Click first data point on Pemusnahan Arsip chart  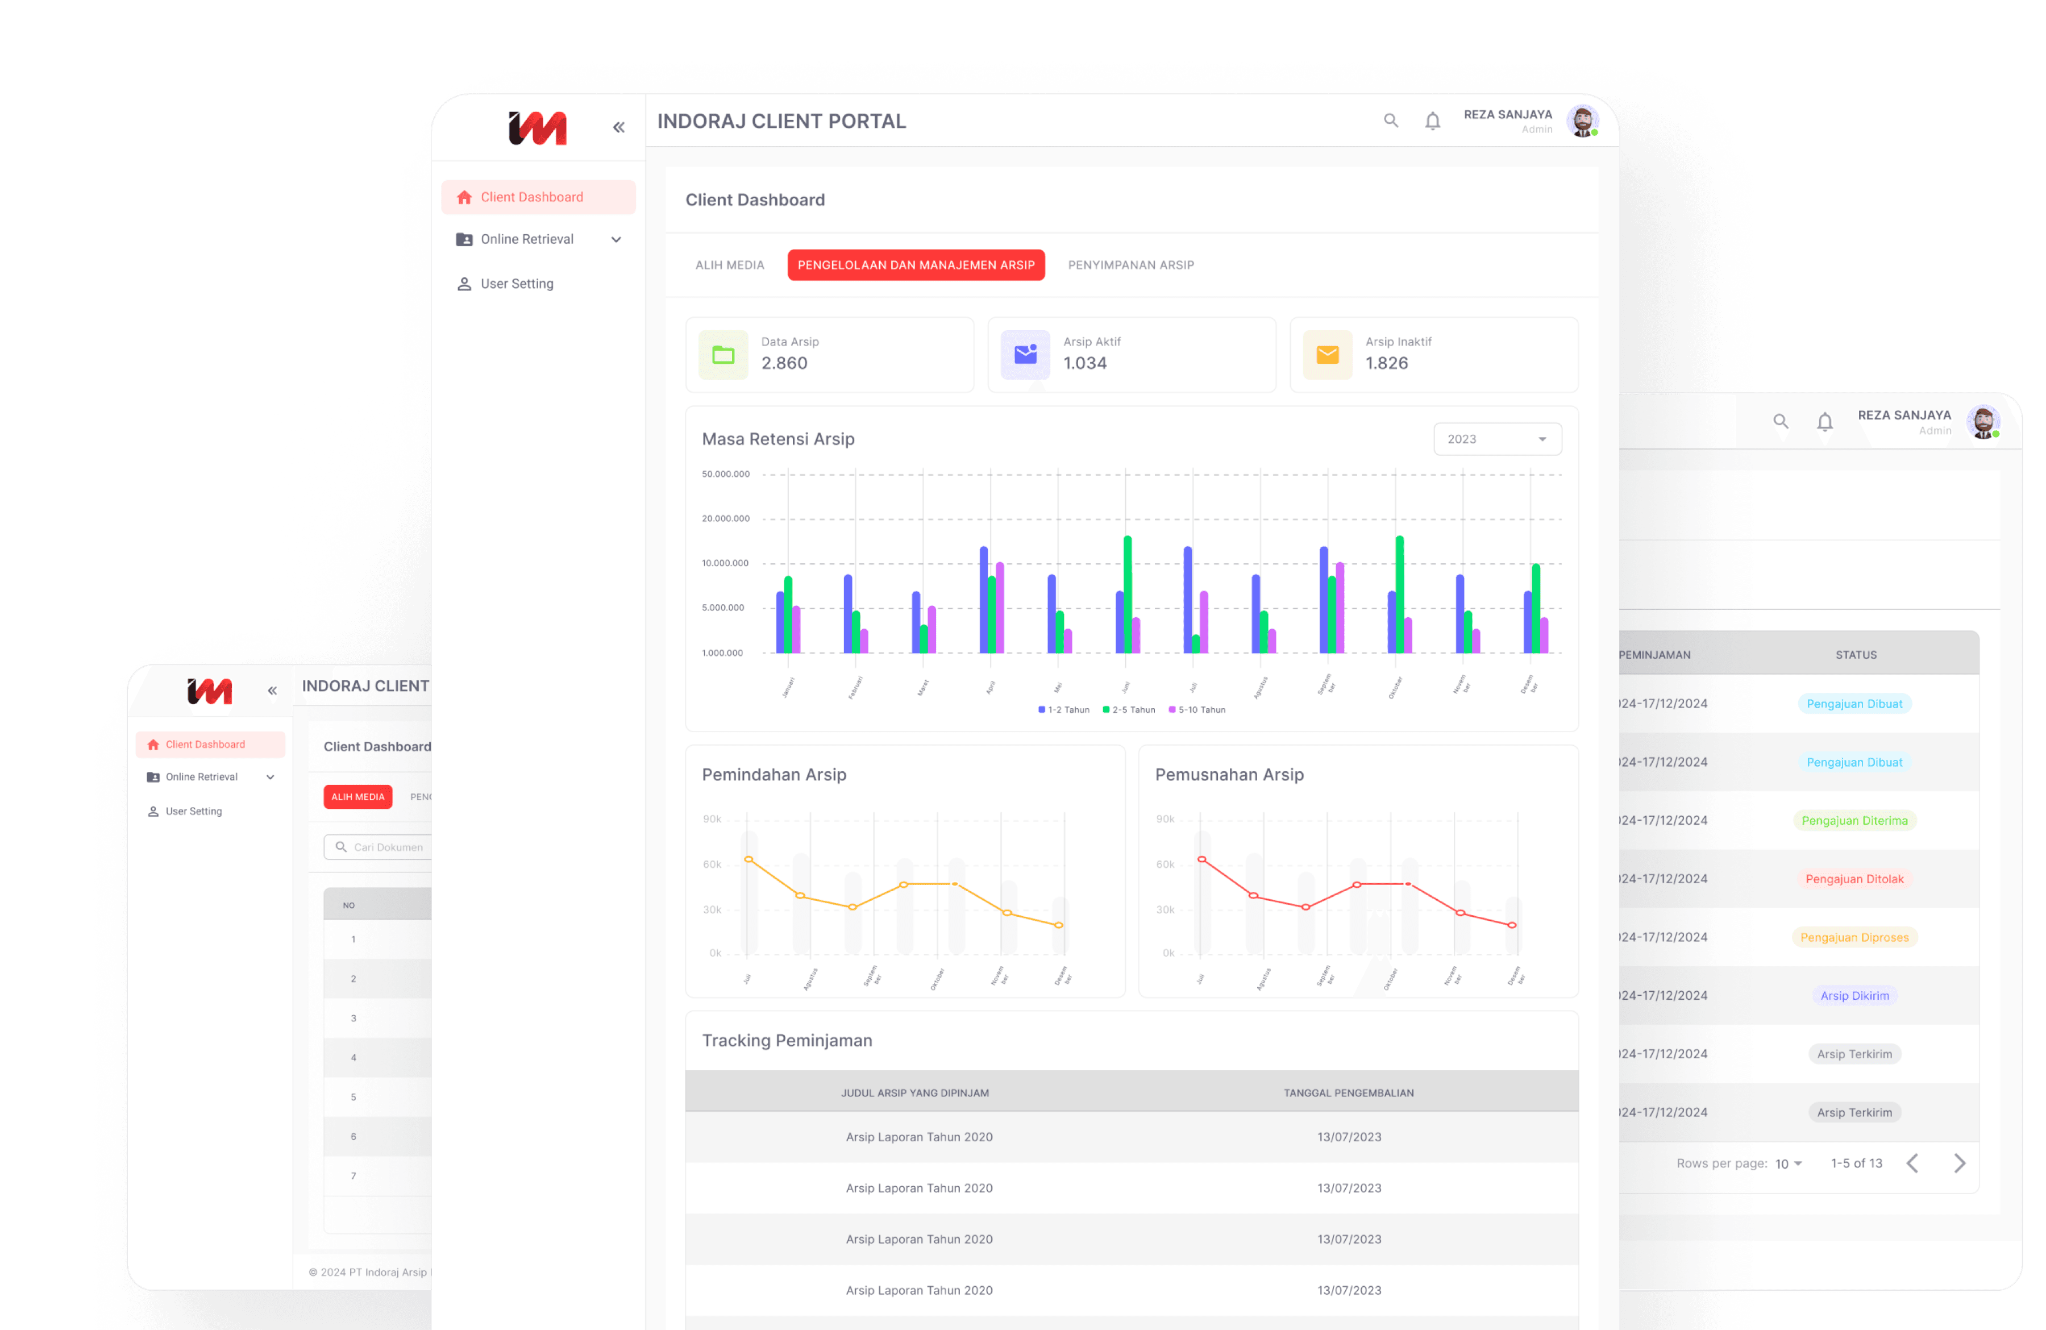click(1201, 860)
